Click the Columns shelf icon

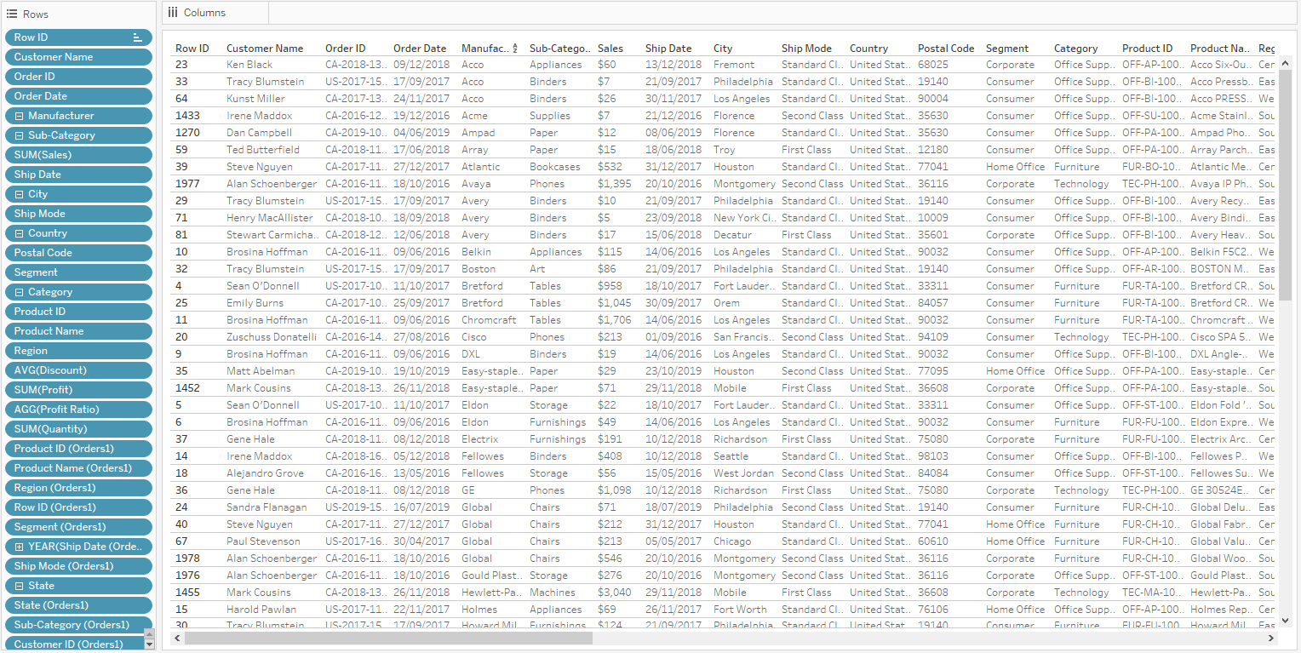click(x=173, y=13)
